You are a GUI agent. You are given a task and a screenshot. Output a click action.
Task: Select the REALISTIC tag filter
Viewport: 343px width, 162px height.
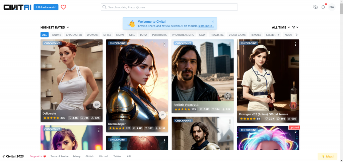coord(217,35)
